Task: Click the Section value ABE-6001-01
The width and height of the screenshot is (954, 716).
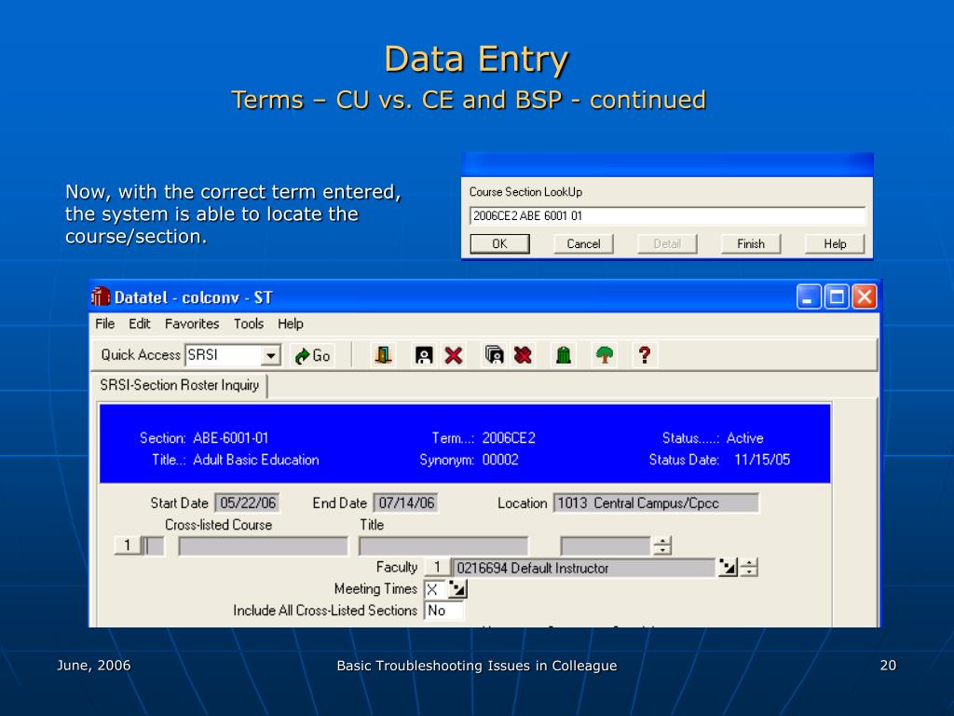Action: pos(231,438)
